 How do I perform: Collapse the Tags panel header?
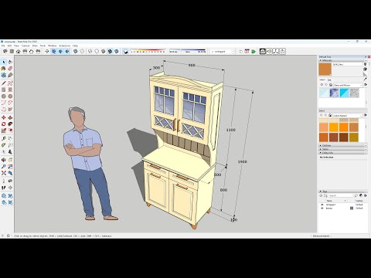342,192
